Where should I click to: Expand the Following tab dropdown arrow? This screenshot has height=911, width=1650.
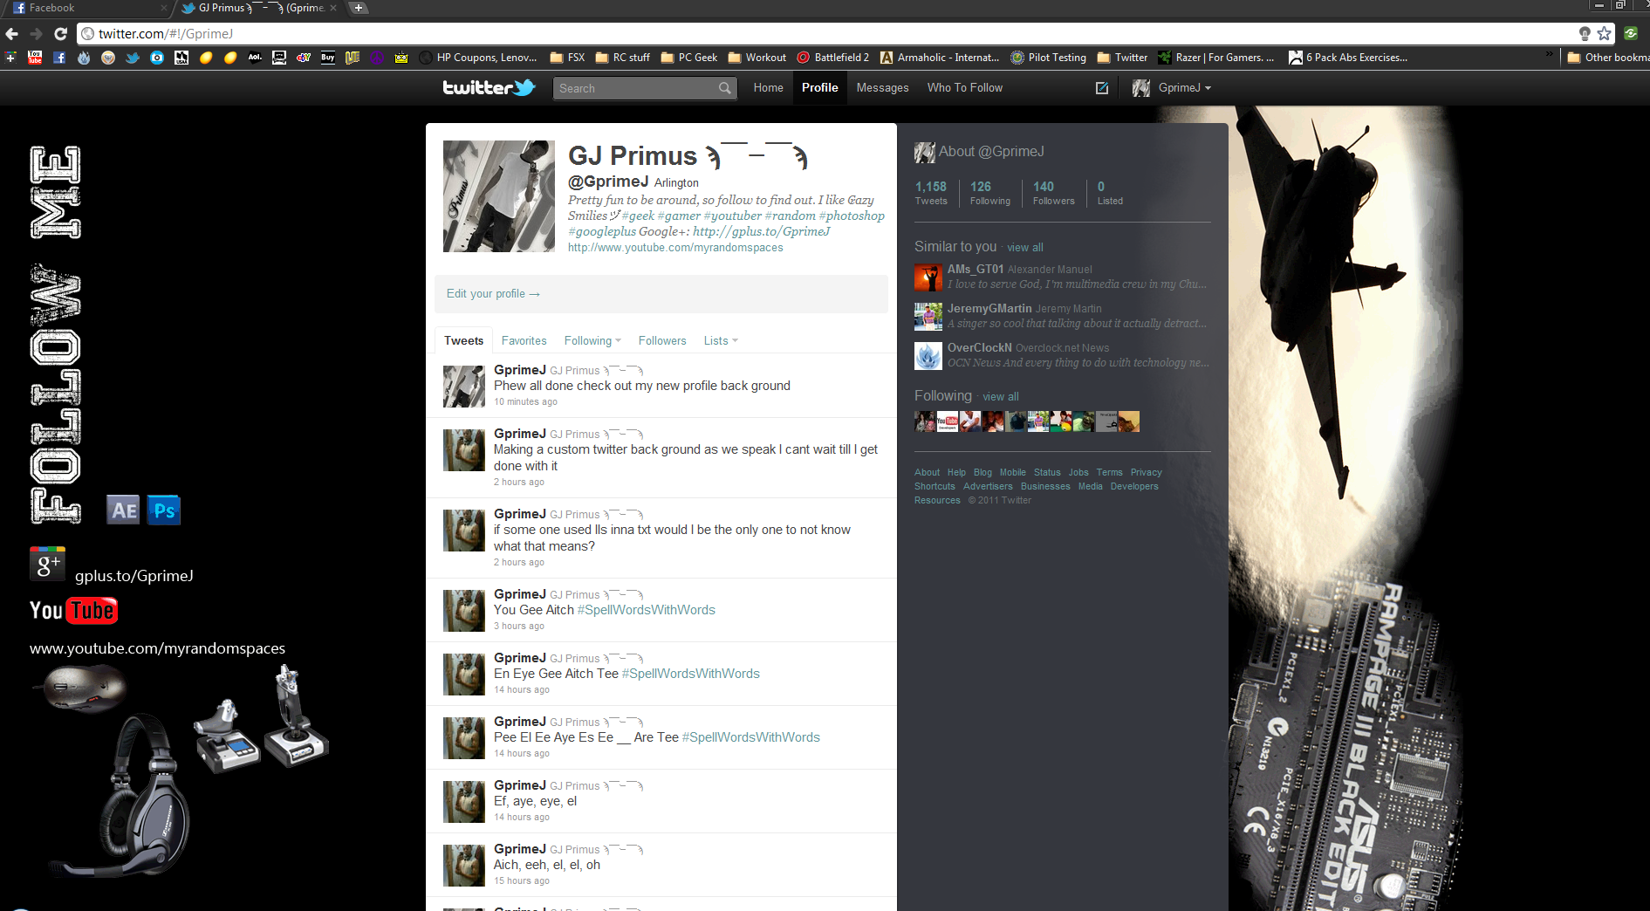(x=619, y=341)
